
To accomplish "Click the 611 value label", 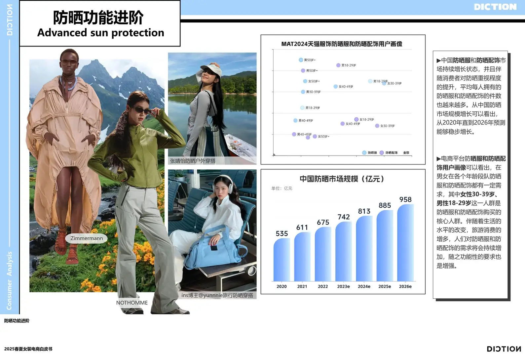I will (x=302, y=227).
